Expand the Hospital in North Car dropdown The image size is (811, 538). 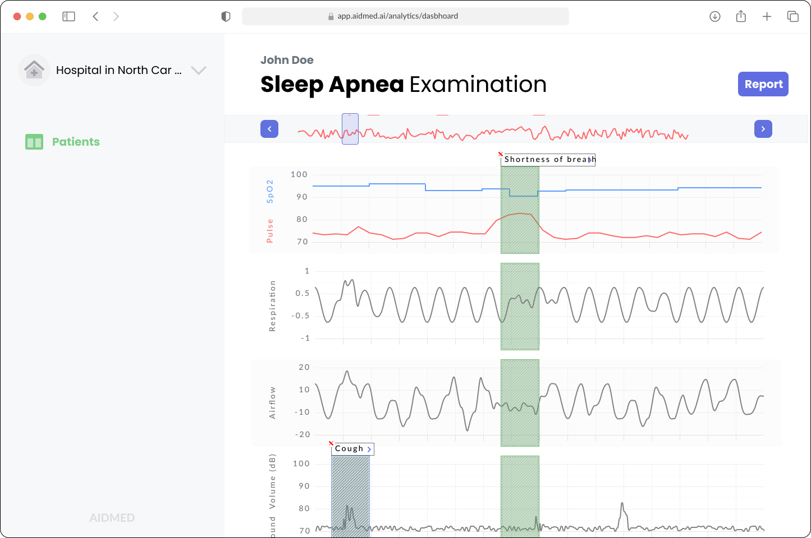pos(198,70)
